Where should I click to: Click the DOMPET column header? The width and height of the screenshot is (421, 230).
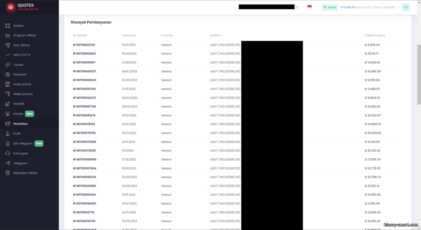coord(216,35)
